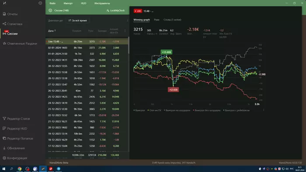The image size is (306, 172).
Task: Click the session list vertical scrollbar
Action: click(x=129, y=45)
